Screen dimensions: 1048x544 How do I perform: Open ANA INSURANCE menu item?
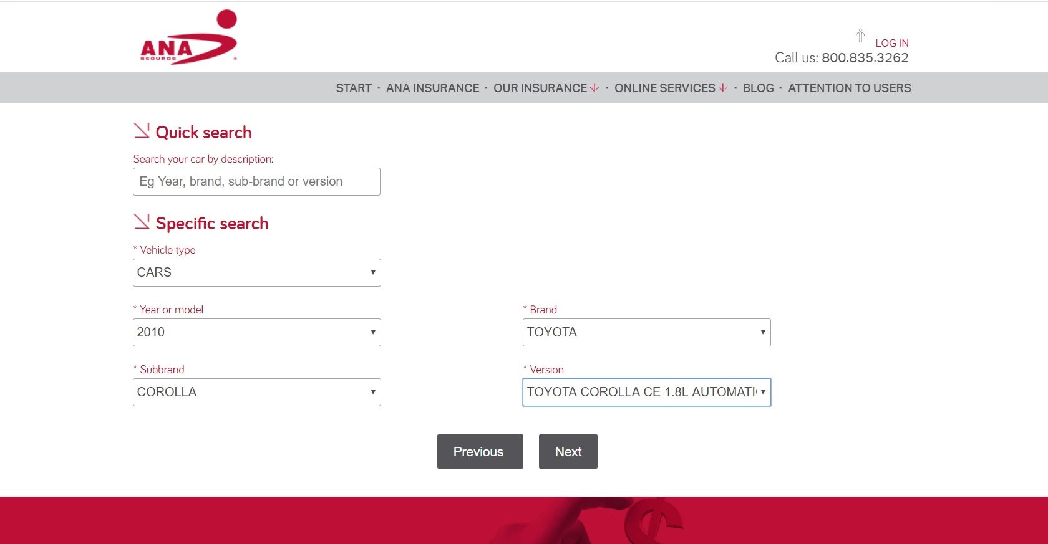coord(432,88)
